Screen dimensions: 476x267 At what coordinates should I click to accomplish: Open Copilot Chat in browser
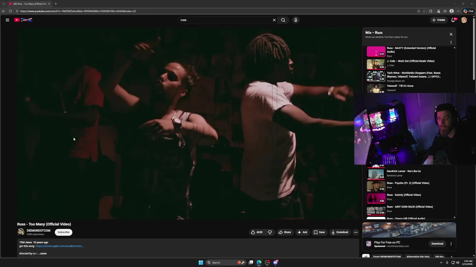pos(468,11)
